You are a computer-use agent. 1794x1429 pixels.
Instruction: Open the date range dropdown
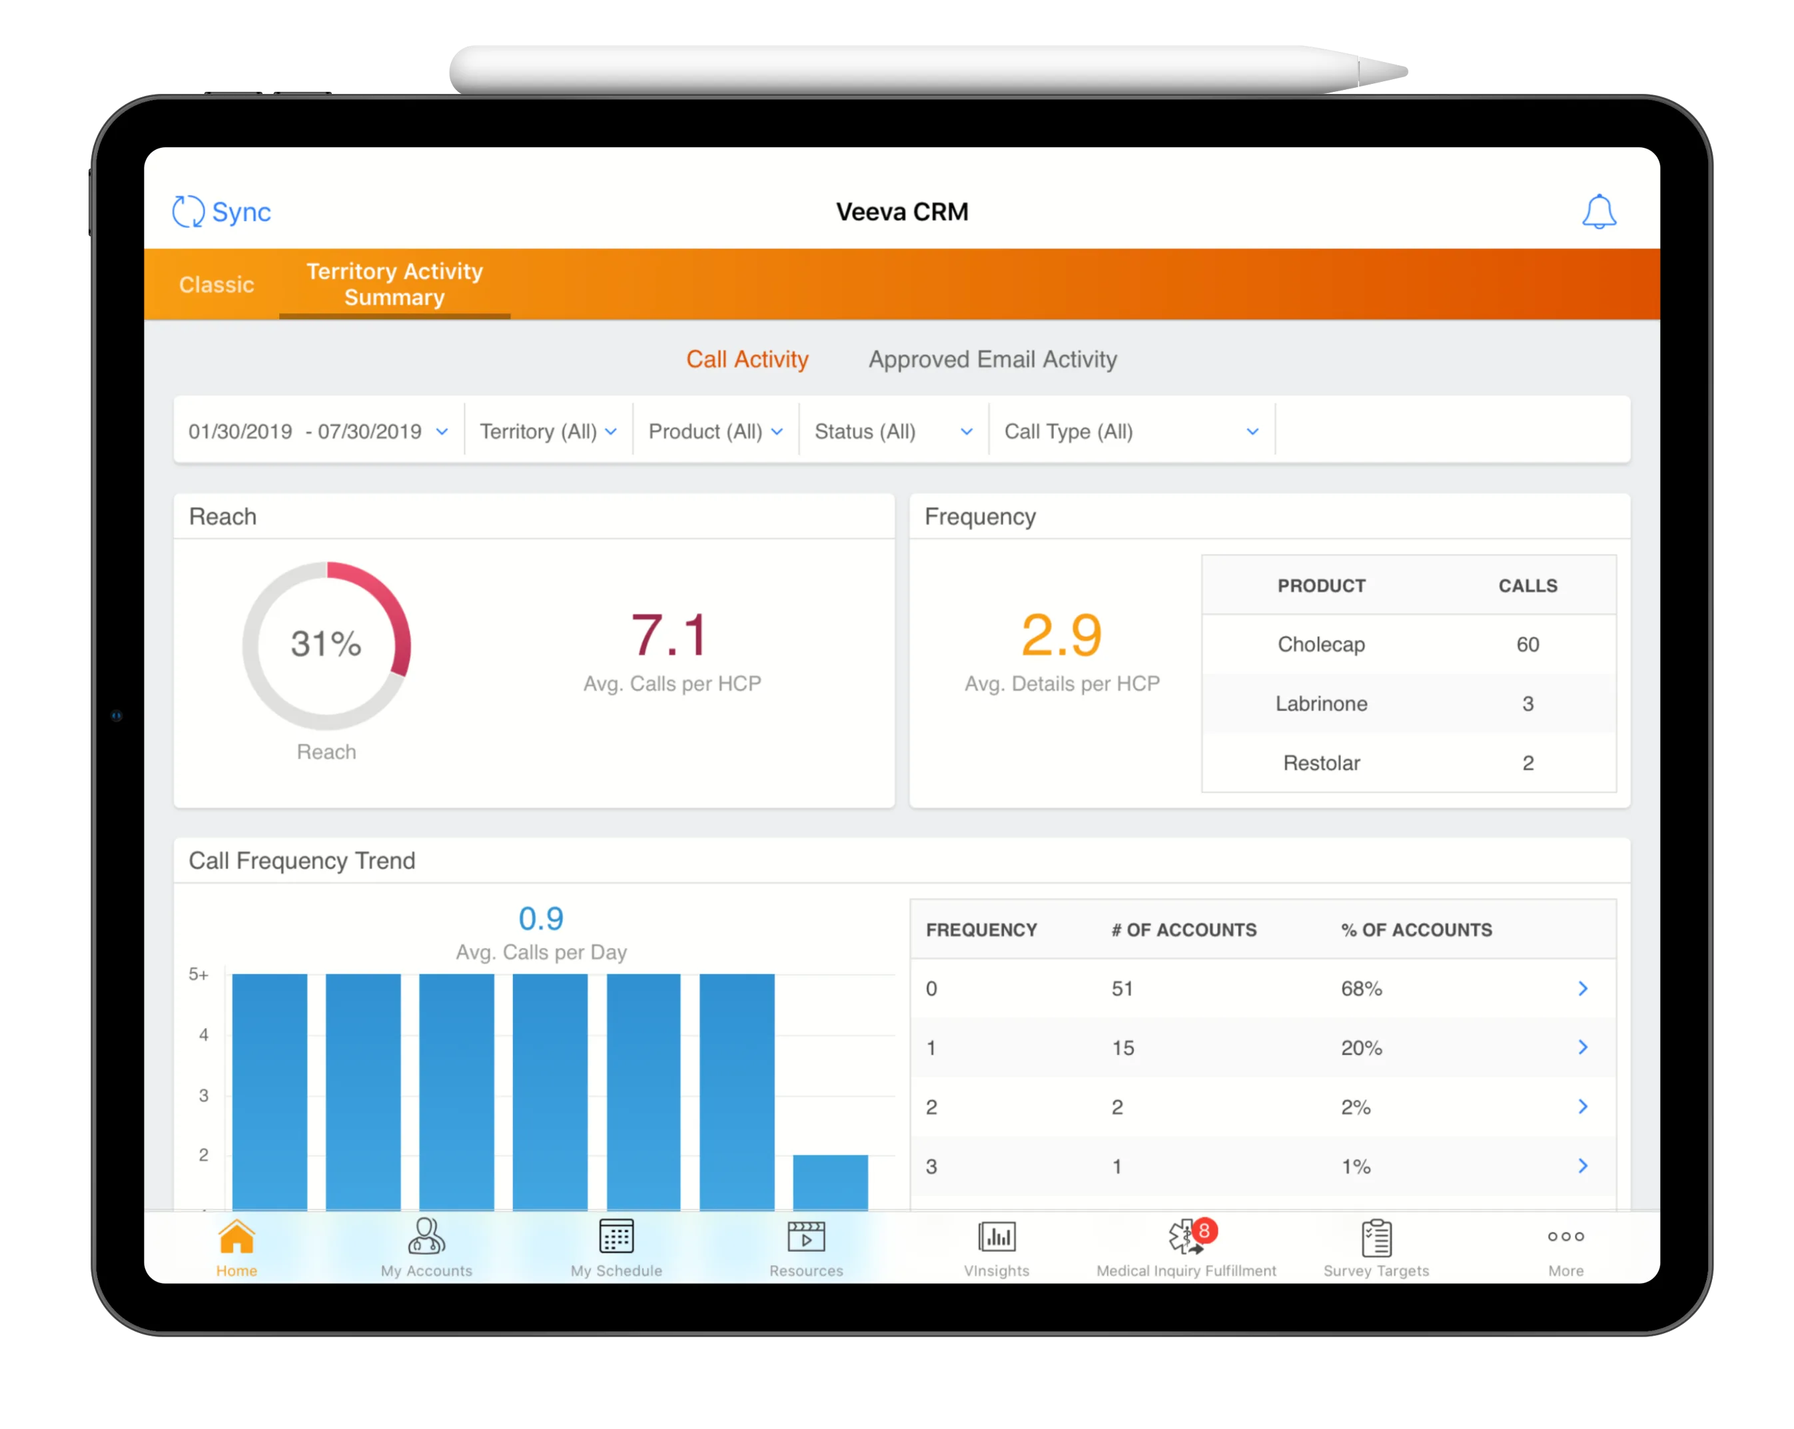[318, 431]
